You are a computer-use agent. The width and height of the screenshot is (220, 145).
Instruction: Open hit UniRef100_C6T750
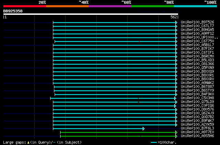click(x=197, y=41)
